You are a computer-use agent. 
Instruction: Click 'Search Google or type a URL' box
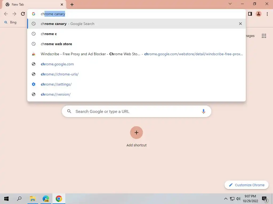tap(136, 111)
